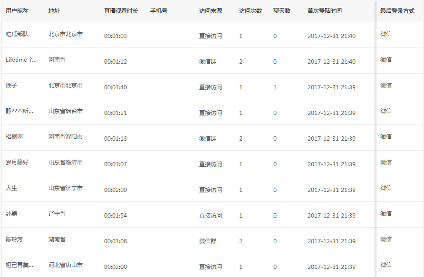The width and height of the screenshot is (424, 277).
Task: Click 微信 login method in 吃瓜部队 row
Action: [386, 34]
